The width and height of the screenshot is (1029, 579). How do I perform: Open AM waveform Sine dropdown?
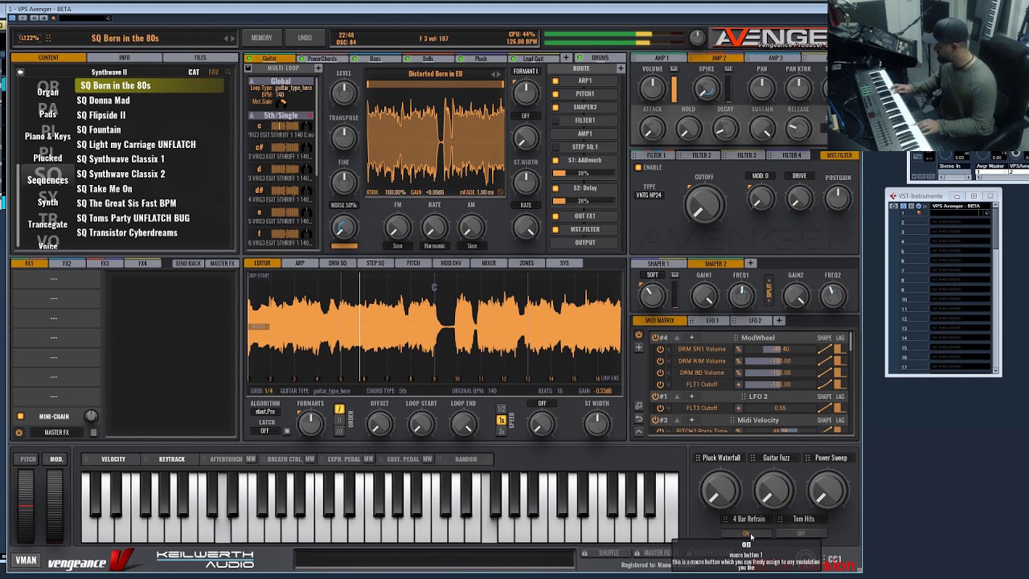point(472,246)
